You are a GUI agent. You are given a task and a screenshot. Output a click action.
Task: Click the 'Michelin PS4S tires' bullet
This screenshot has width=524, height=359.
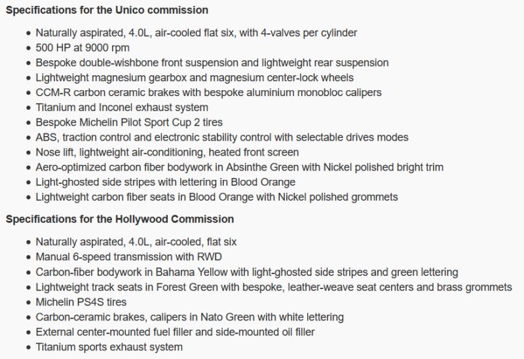click(x=81, y=302)
